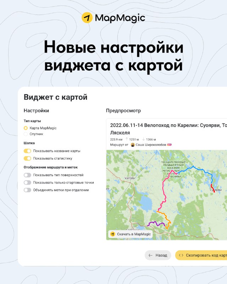Open author avatar of Саша Широколобов

133,145
